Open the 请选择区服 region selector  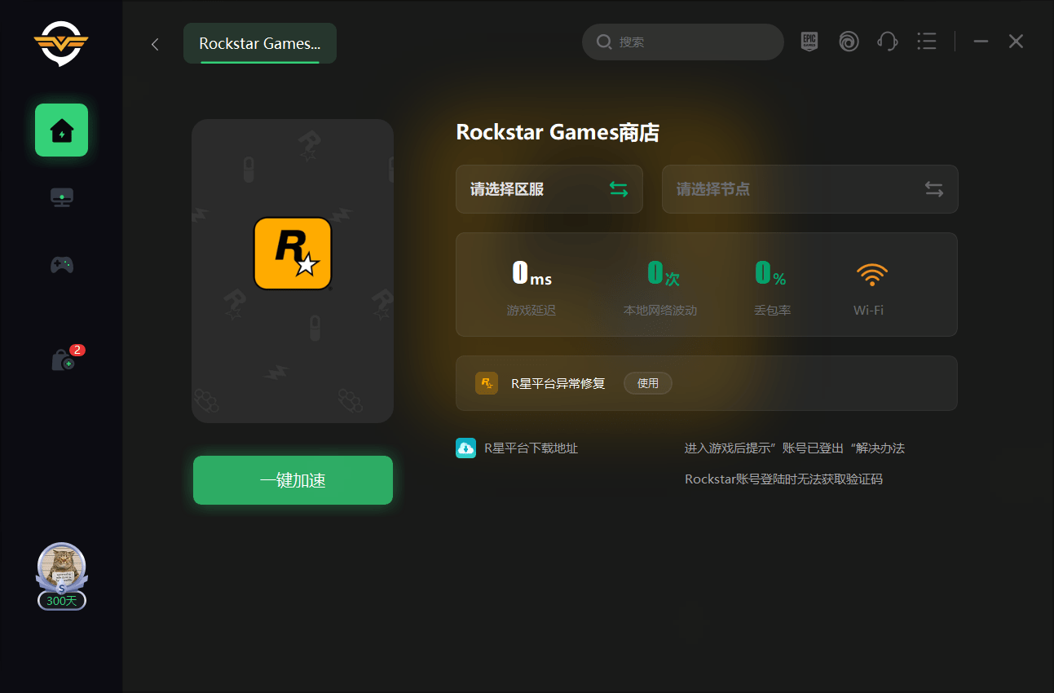tap(549, 189)
